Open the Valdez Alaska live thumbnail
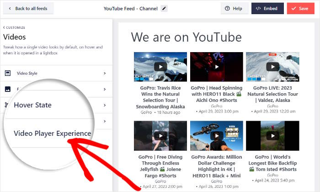 272,67
